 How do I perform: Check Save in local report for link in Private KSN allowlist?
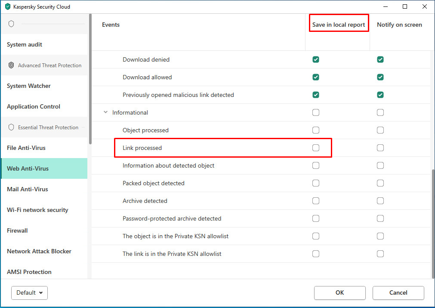(x=316, y=254)
